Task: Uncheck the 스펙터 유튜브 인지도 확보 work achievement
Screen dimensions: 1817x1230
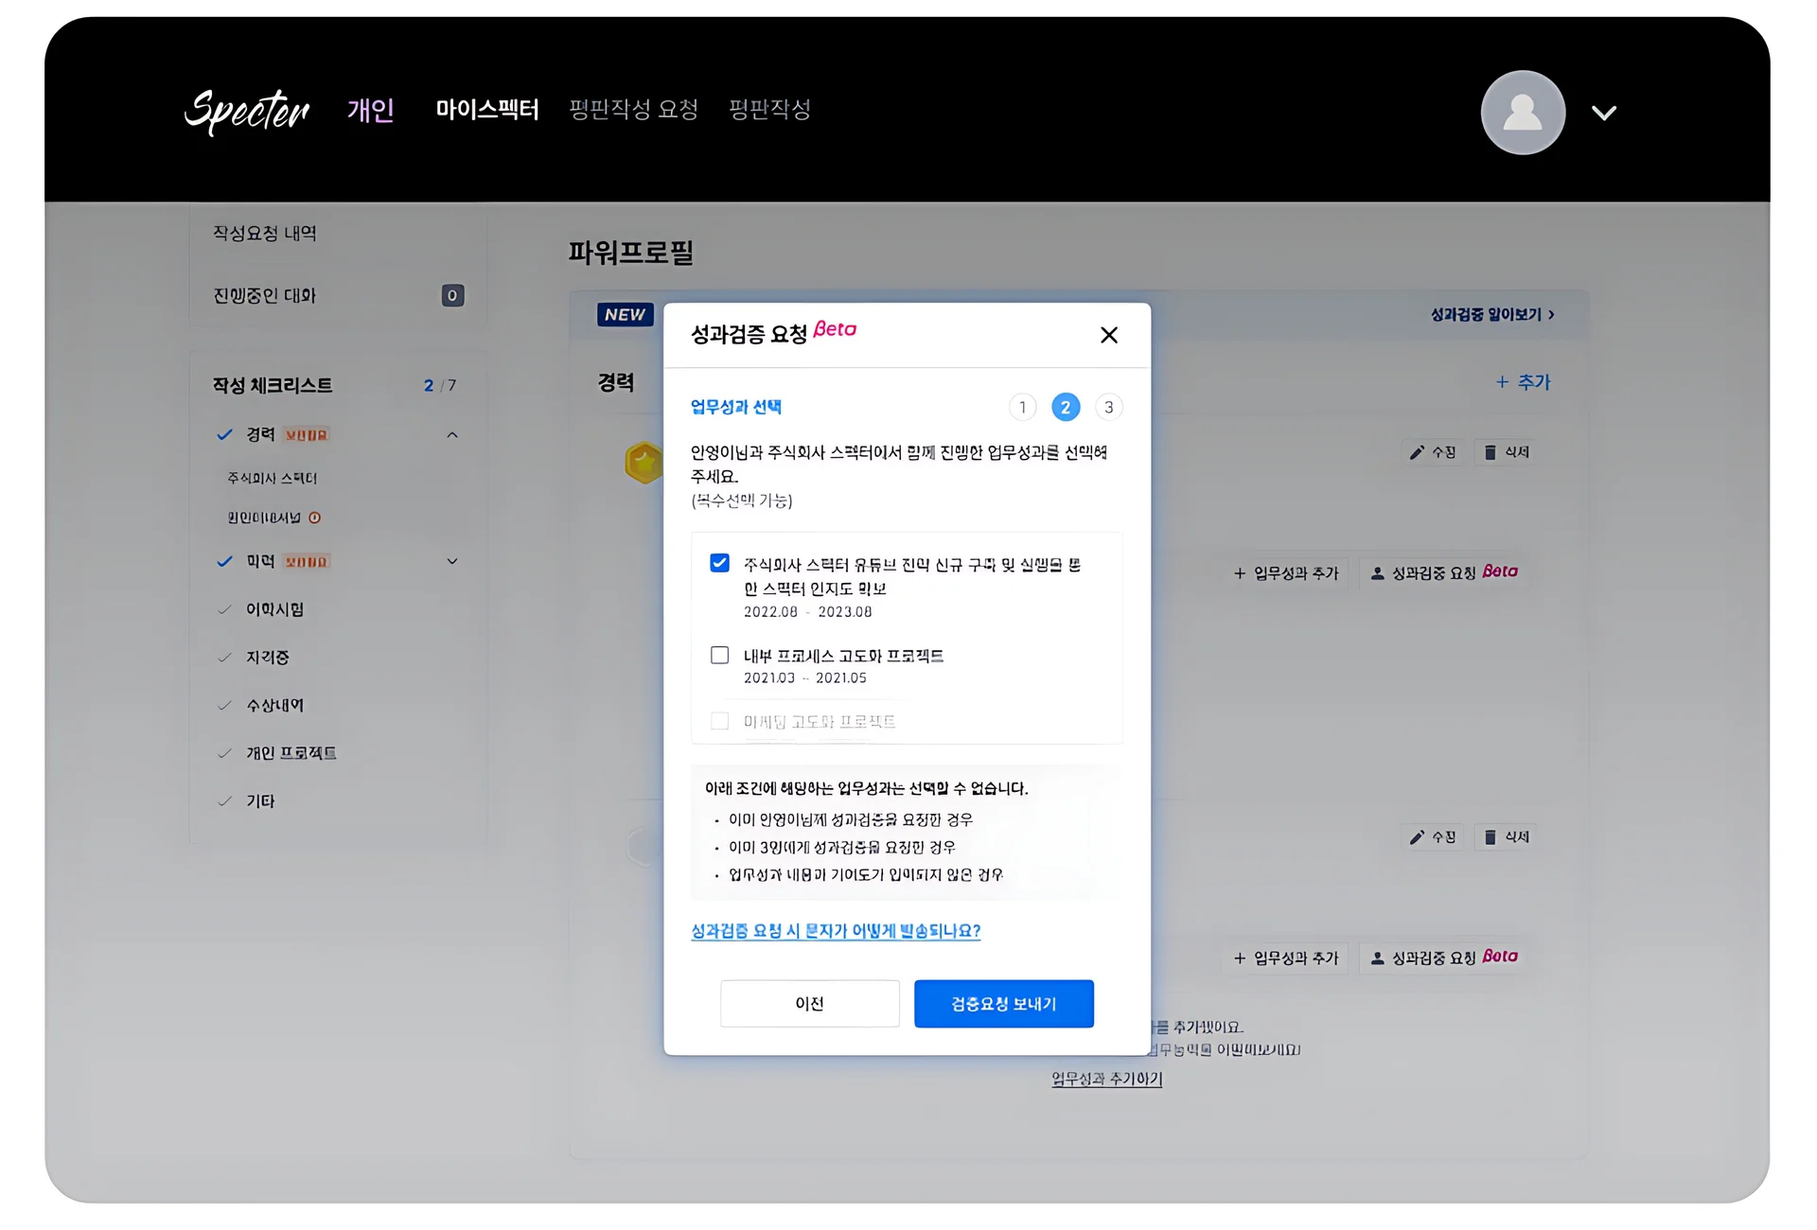Action: click(x=719, y=562)
